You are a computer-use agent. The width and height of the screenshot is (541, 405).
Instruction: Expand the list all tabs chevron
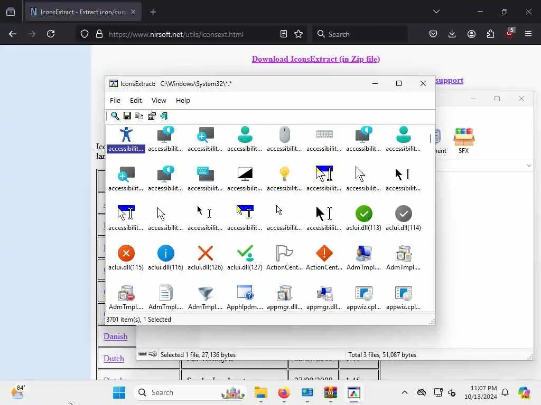[436, 12]
